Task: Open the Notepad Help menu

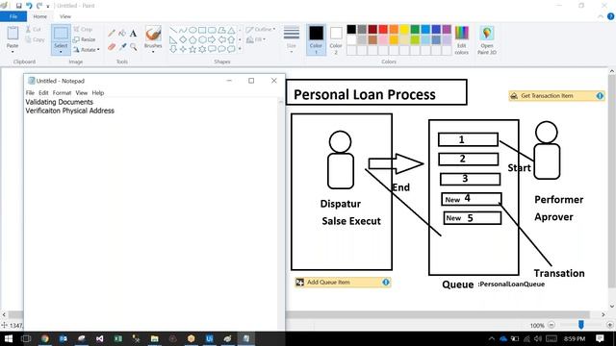Action: click(98, 93)
